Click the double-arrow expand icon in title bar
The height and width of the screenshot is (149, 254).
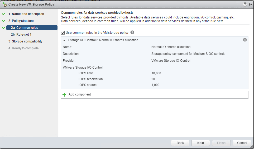pyautogui.click(x=251, y=4)
